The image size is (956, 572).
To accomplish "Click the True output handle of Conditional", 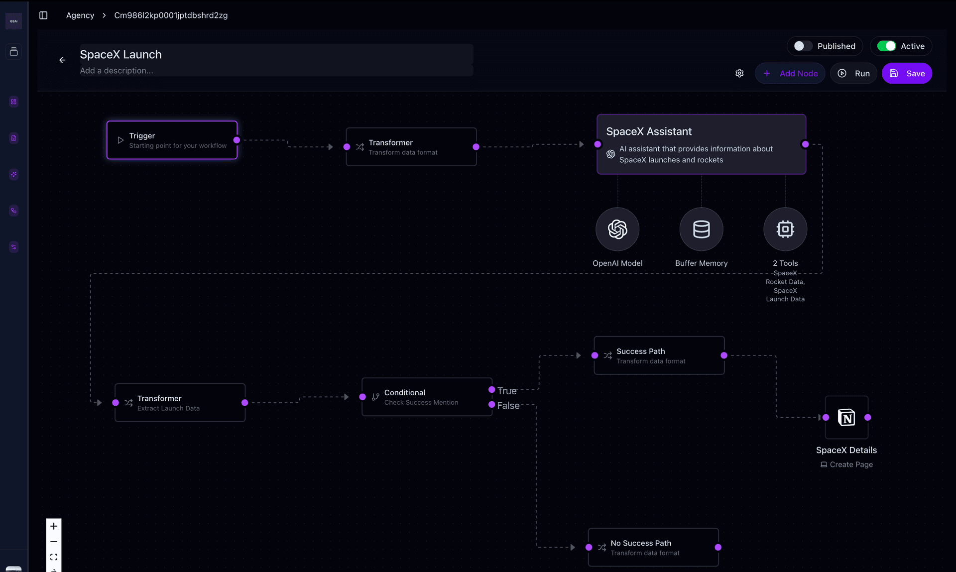I will click(491, 390).
